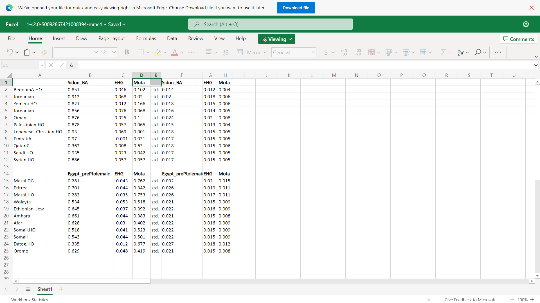This screenshot has width=540, height=303.
Task: Expand the Name Box dropdown arrow
Action: 42,65
